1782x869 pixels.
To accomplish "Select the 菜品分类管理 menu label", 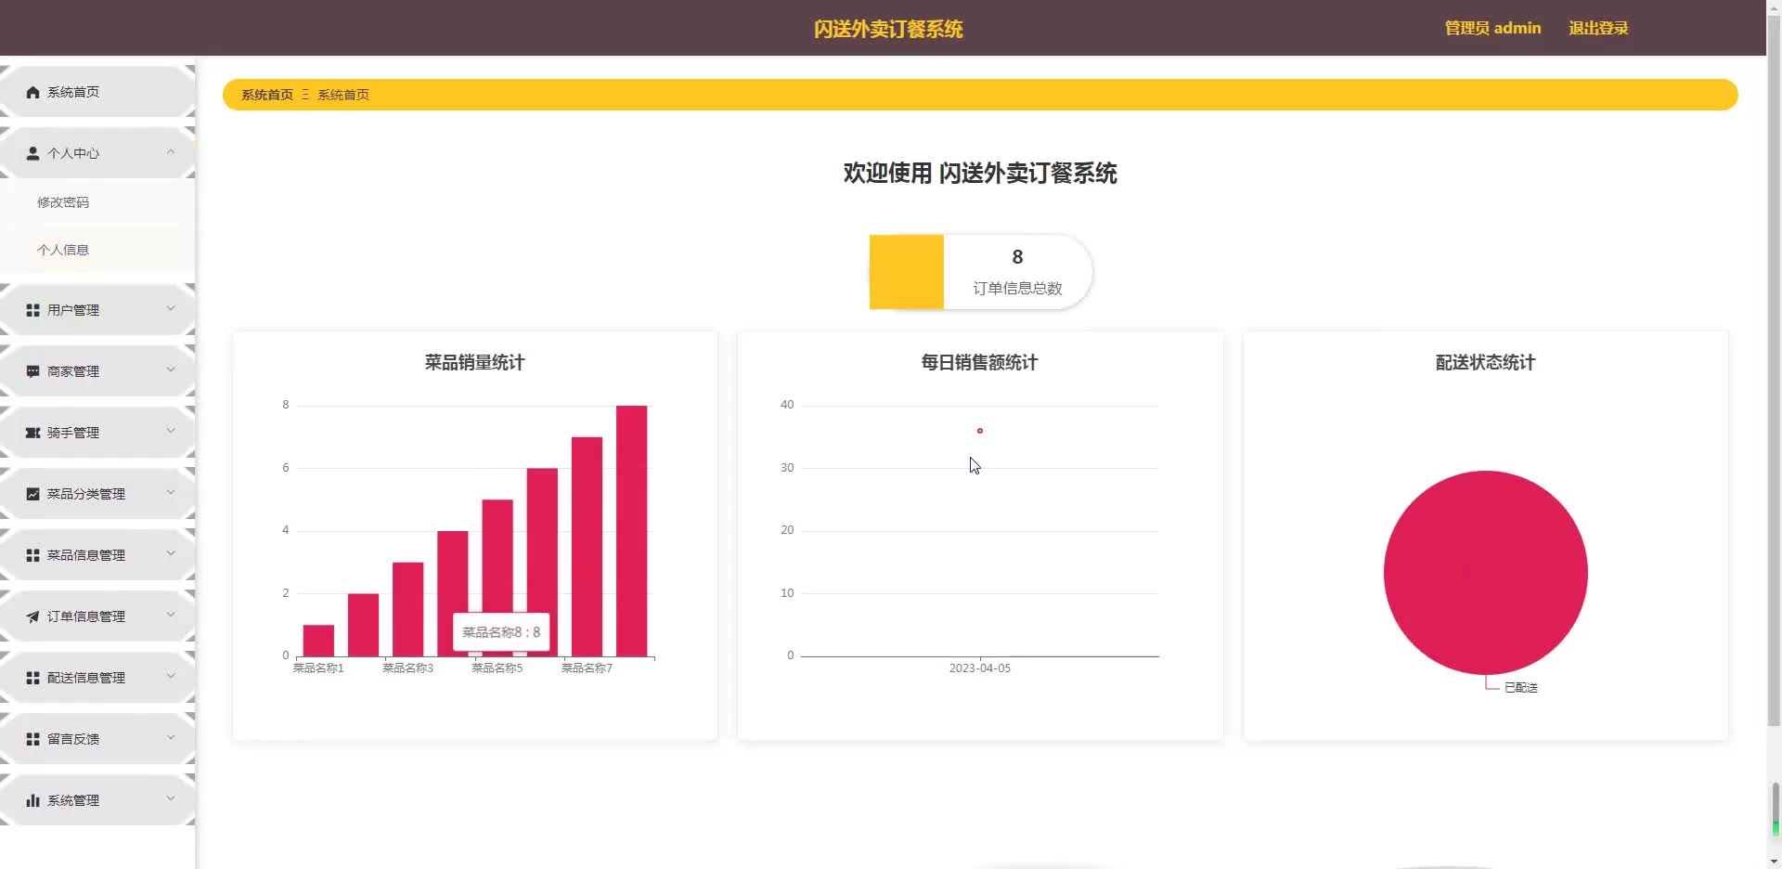I will tap(86, 494).
